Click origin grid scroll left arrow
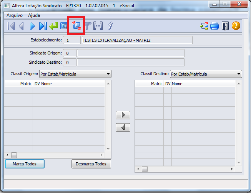251x193 pixels. click(7, 155)
